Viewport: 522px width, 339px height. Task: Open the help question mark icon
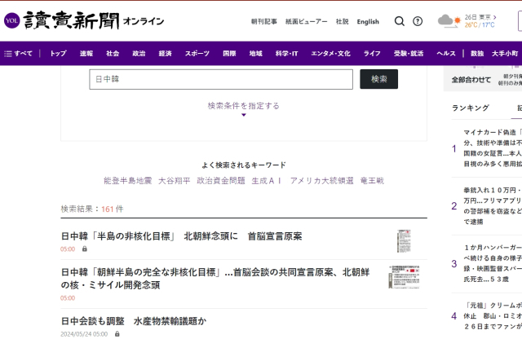pyautogui.click(x=418, y=21)
